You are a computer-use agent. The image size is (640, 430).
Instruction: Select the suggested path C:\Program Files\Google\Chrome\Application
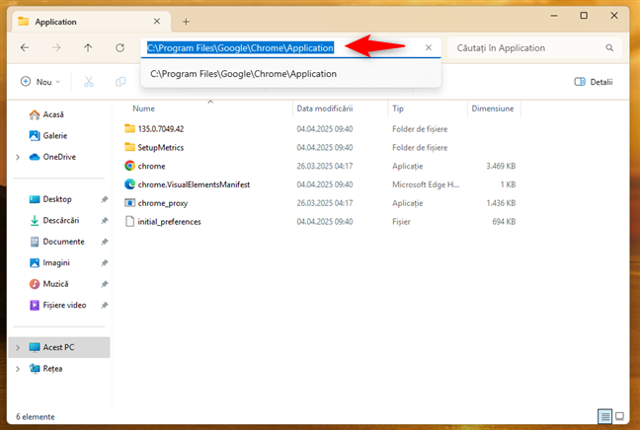tap(244, 74)
